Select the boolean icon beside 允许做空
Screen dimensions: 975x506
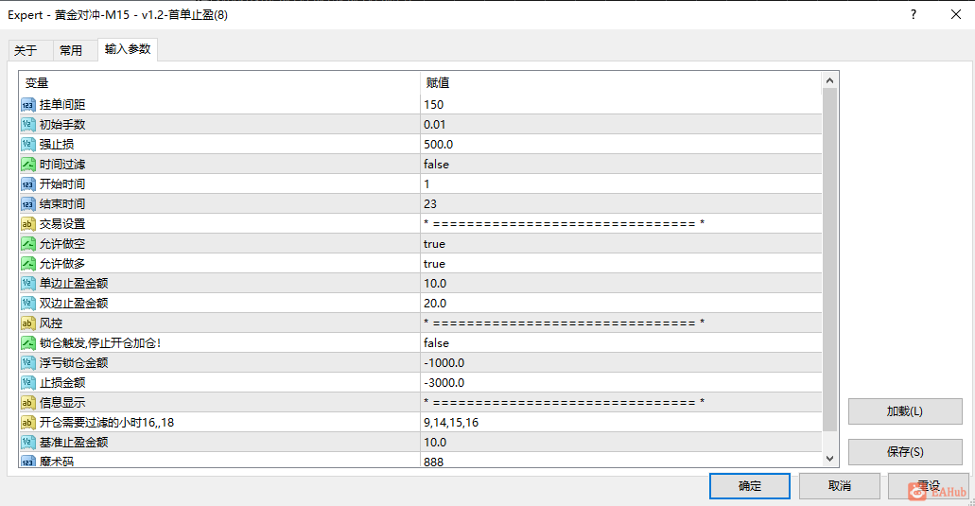point(28,244)
